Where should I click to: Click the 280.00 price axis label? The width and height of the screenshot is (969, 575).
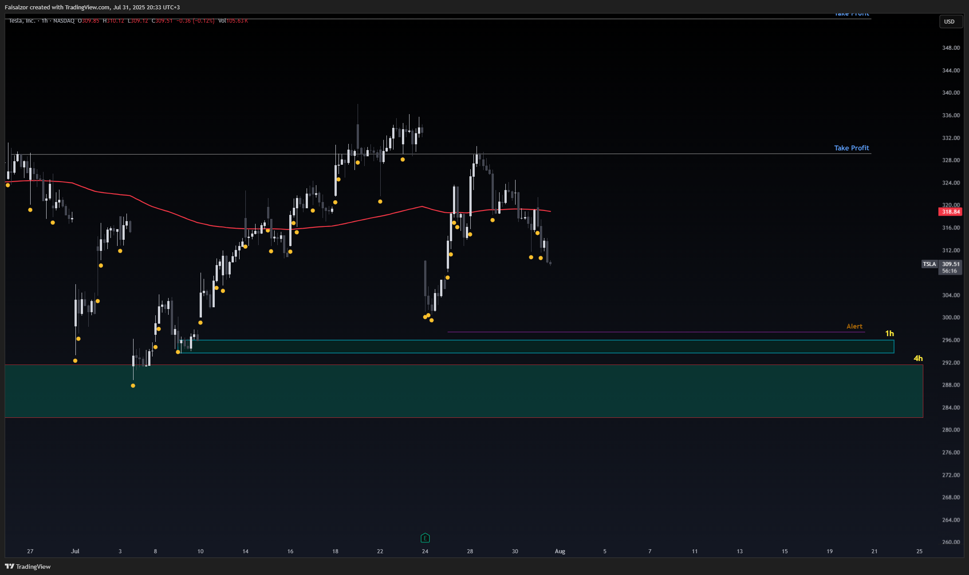tap(951, 430)
